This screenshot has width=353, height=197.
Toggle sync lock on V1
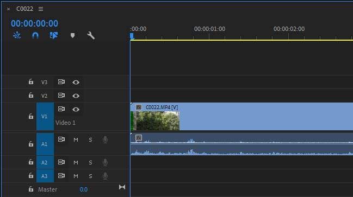click(61, 109)
